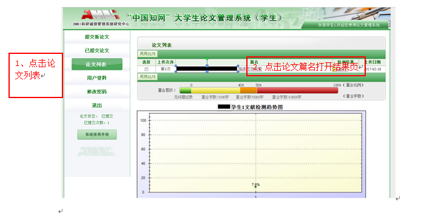
Task: Click the green segment of the legend bar
Action: (185, 90)
